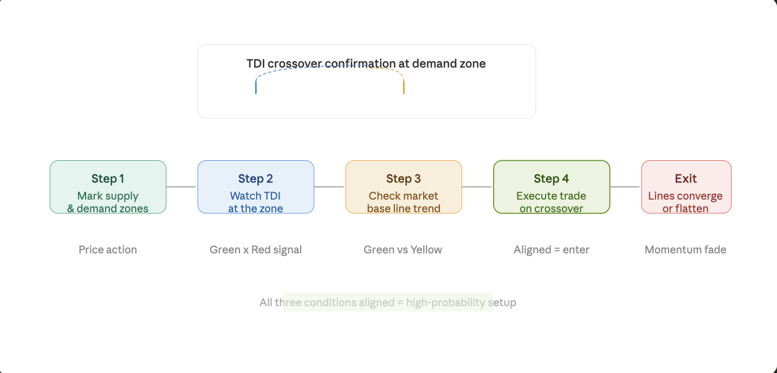The height and width of the screenshot is (373, 777).
Task: Click the 'Price action' caption
Action: pyautogui.click(x=108, y=250)
